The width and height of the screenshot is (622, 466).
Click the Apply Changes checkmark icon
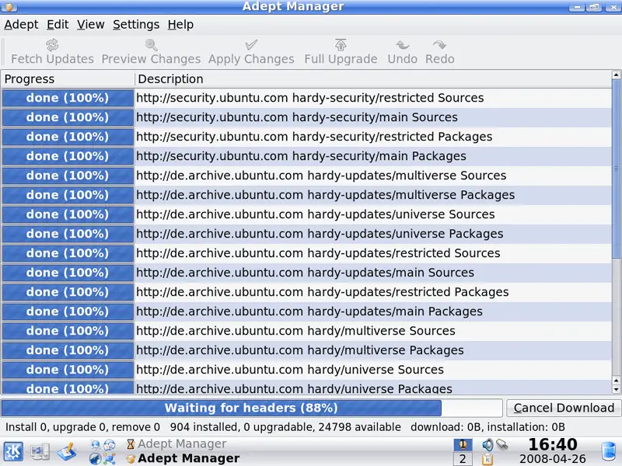[251, 45]
